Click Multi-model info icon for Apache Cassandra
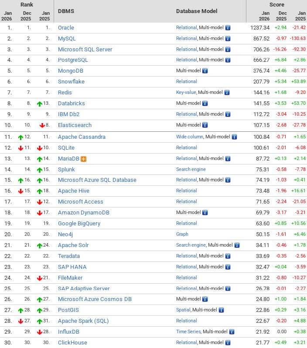The image size is (307, 348). [234, 137]
